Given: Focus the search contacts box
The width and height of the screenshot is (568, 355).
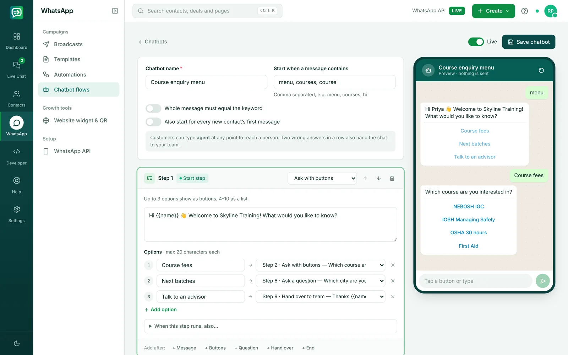Looking at the screenshot, I should [x=207, y=11].
